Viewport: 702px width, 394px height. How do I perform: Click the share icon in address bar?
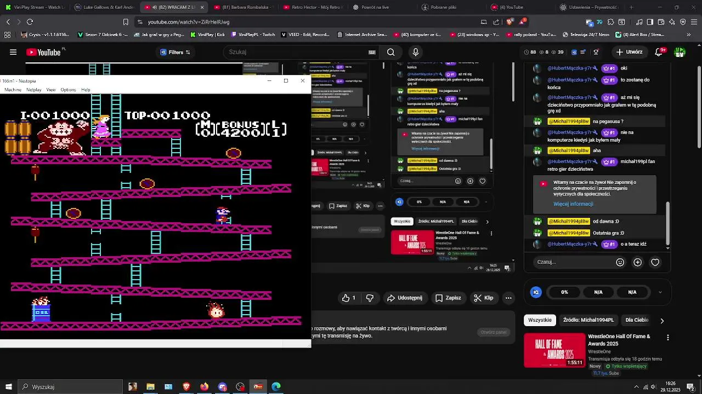[x=496, y=22]
